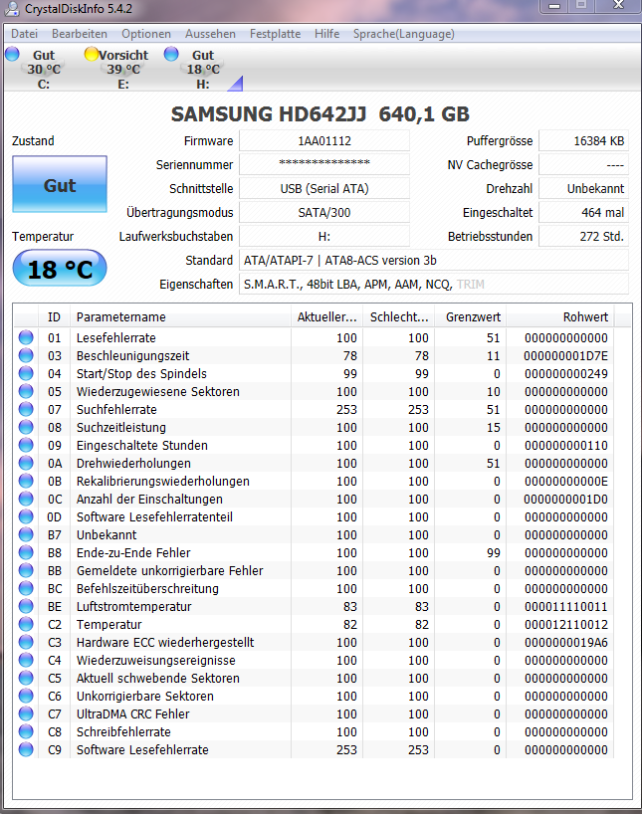Open the Datei menu
Screen dimensions: 642x814
[x=25, y=34]
